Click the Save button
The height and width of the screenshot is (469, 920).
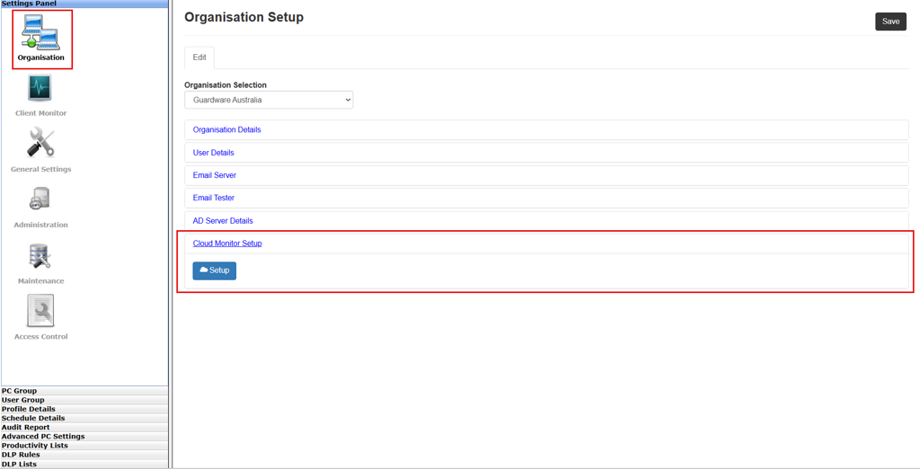890,22
